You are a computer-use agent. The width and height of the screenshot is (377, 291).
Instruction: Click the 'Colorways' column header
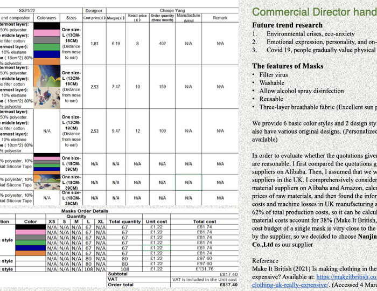point(47,18)
